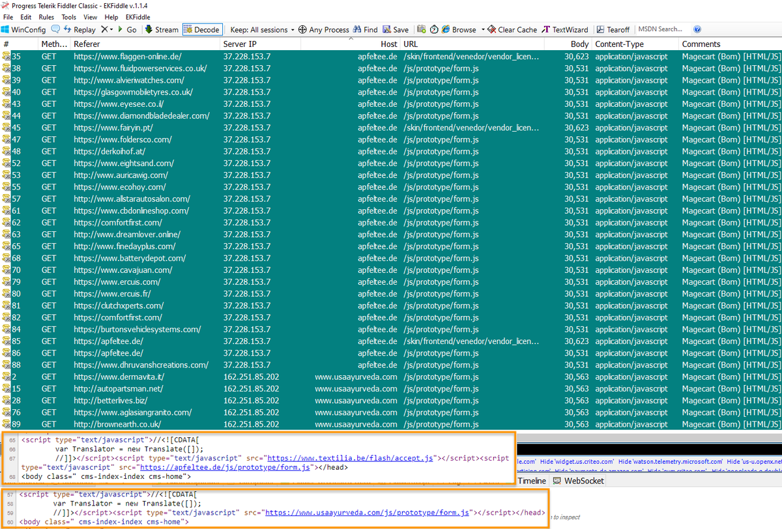Click the Save toolbar button
This screenshot has height=529, width=782.
point(396,29)
